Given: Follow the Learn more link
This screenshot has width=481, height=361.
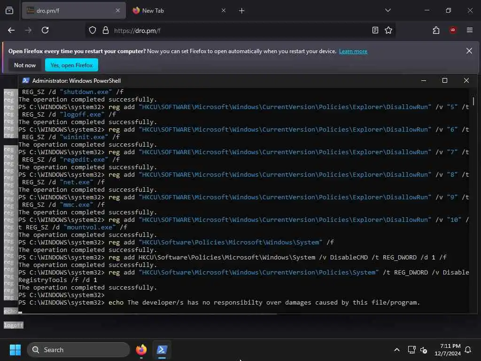Looking at the screenshot, I should coord(353,51).
